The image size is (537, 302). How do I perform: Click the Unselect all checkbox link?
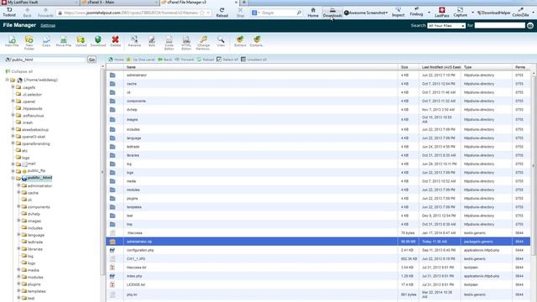(253, 60)
